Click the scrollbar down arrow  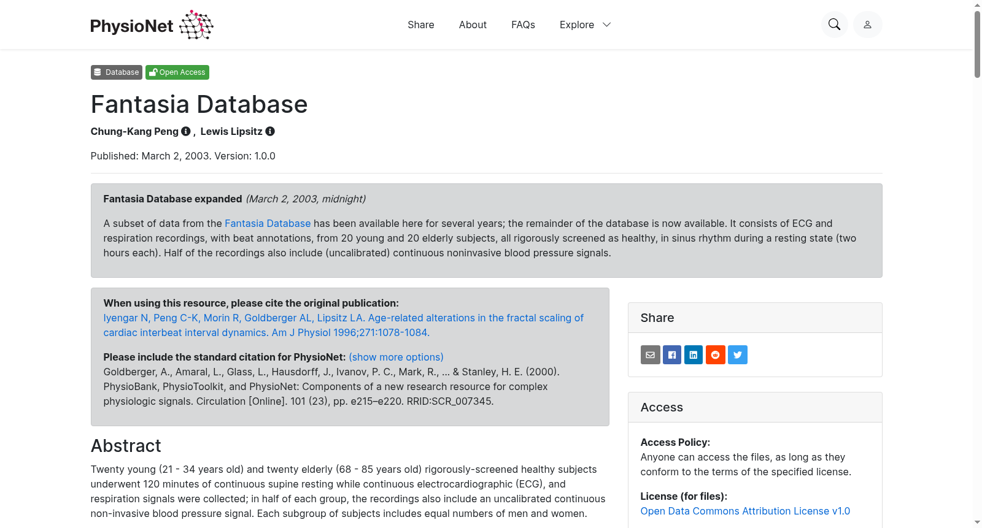[x=977, y=522]
